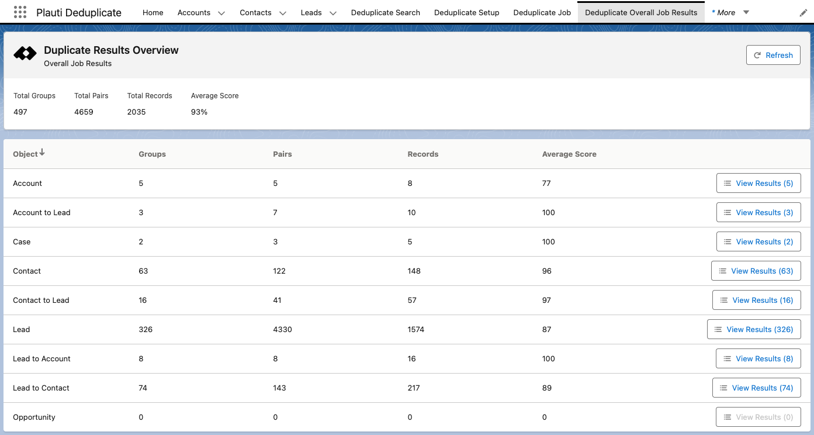Click the Records column header
The image size is (814, 435).
tap(423, 154)
